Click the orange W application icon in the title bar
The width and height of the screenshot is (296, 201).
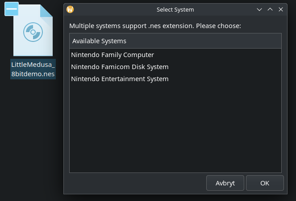coord(70,9)
